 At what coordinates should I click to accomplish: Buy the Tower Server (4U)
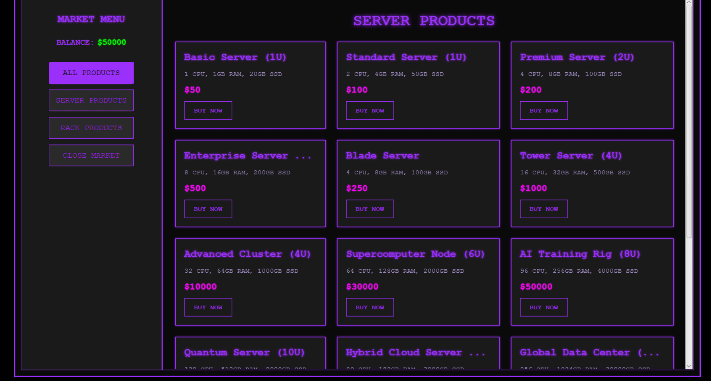pyautogui.click(x=543, y=209)
